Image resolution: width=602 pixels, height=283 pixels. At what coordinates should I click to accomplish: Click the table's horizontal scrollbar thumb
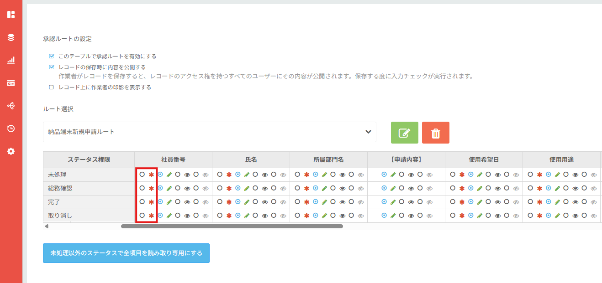tap(232, 226)
